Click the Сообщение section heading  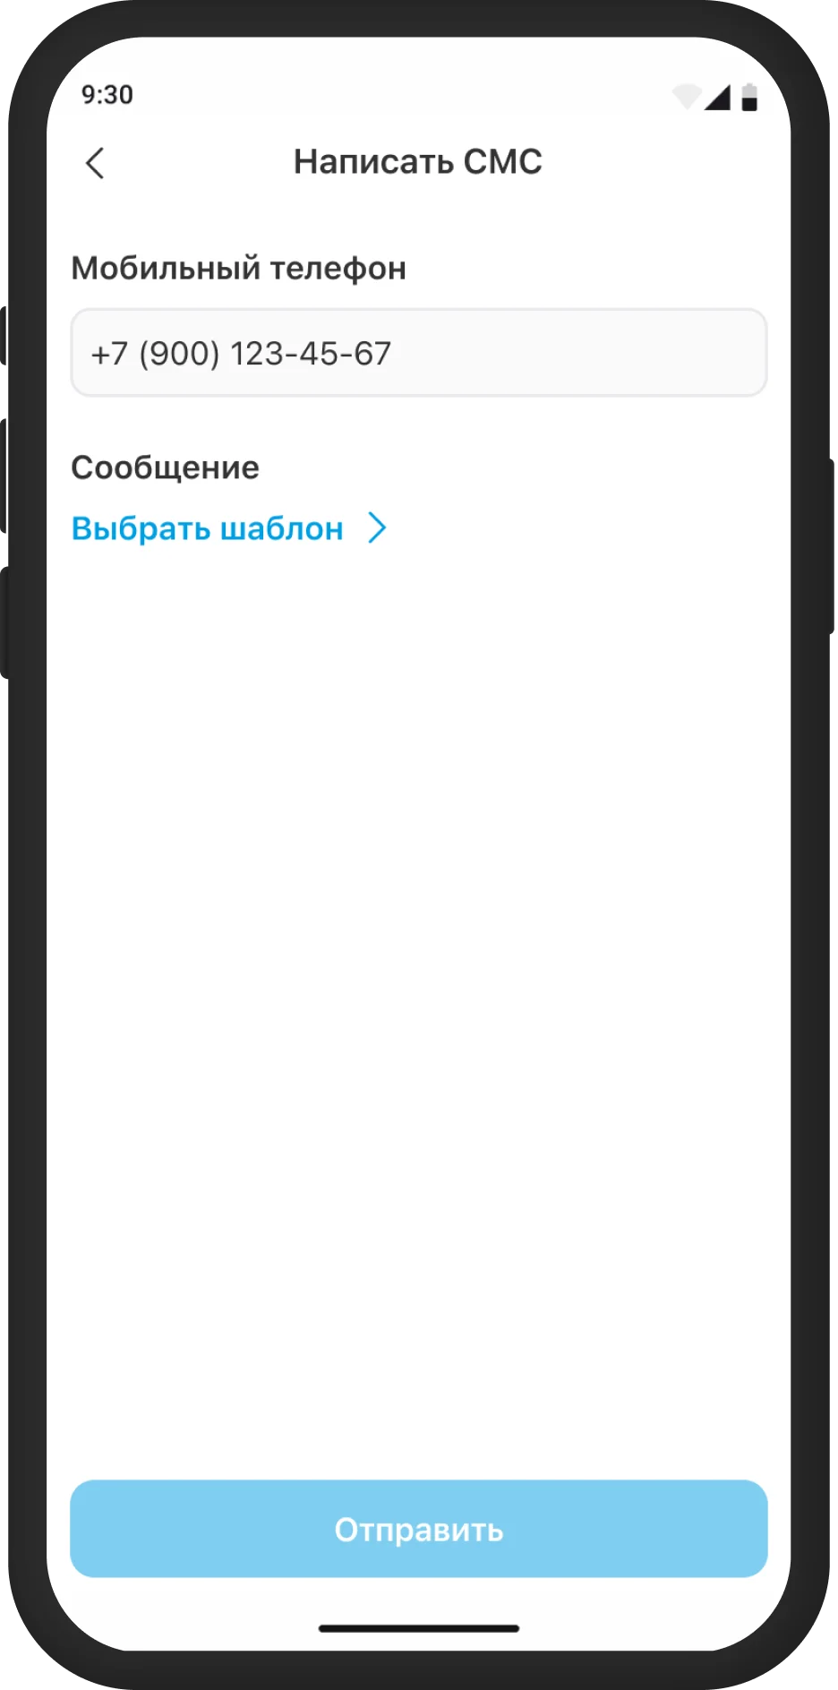coord(166,468)
